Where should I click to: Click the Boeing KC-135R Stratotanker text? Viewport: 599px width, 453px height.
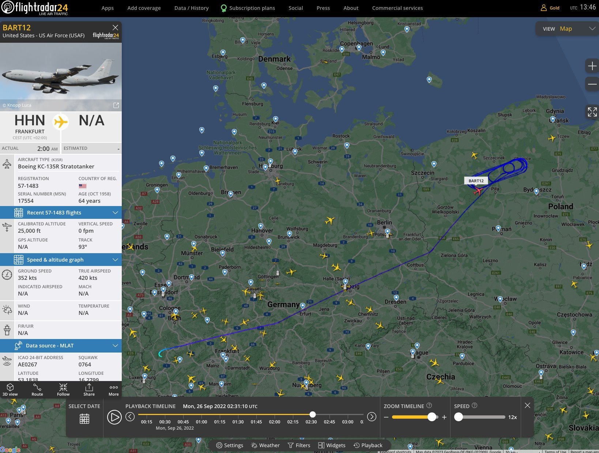point(56,166)
